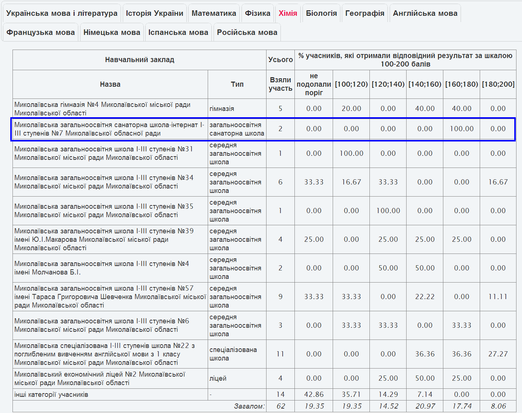Click the Загалом total label
The image size is (522, 413).
249,406
